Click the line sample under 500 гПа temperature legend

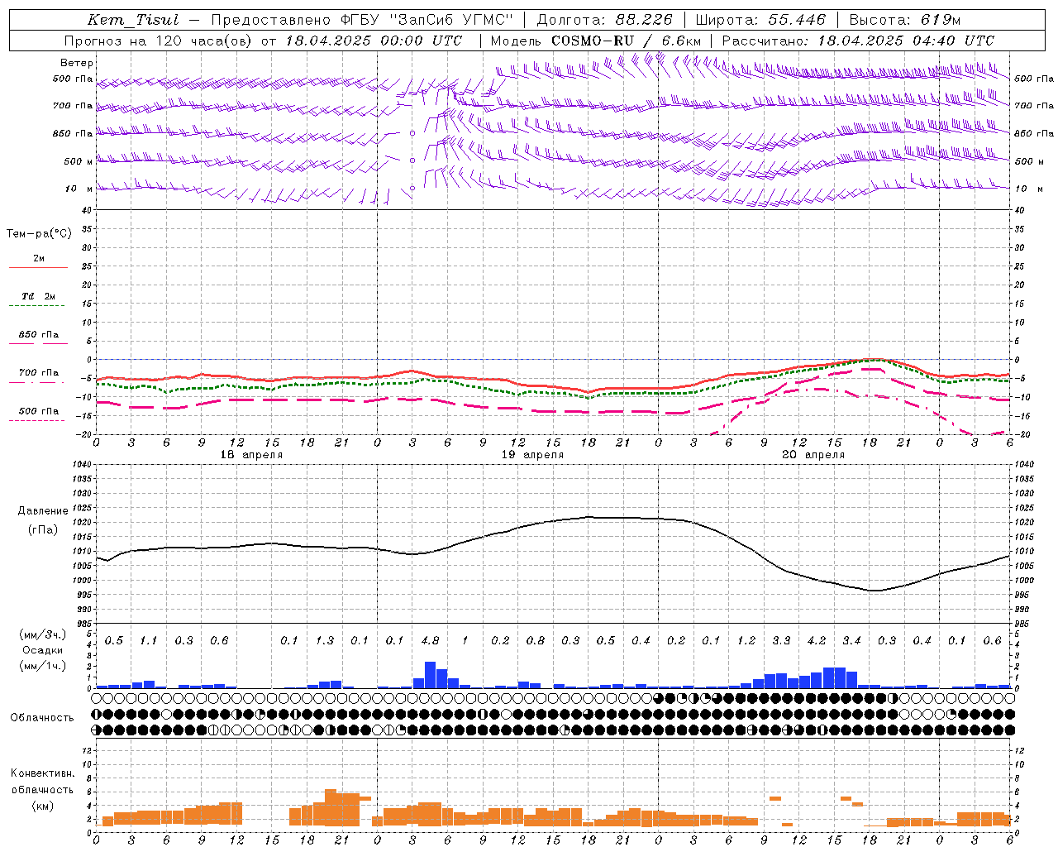coord(37,421)
